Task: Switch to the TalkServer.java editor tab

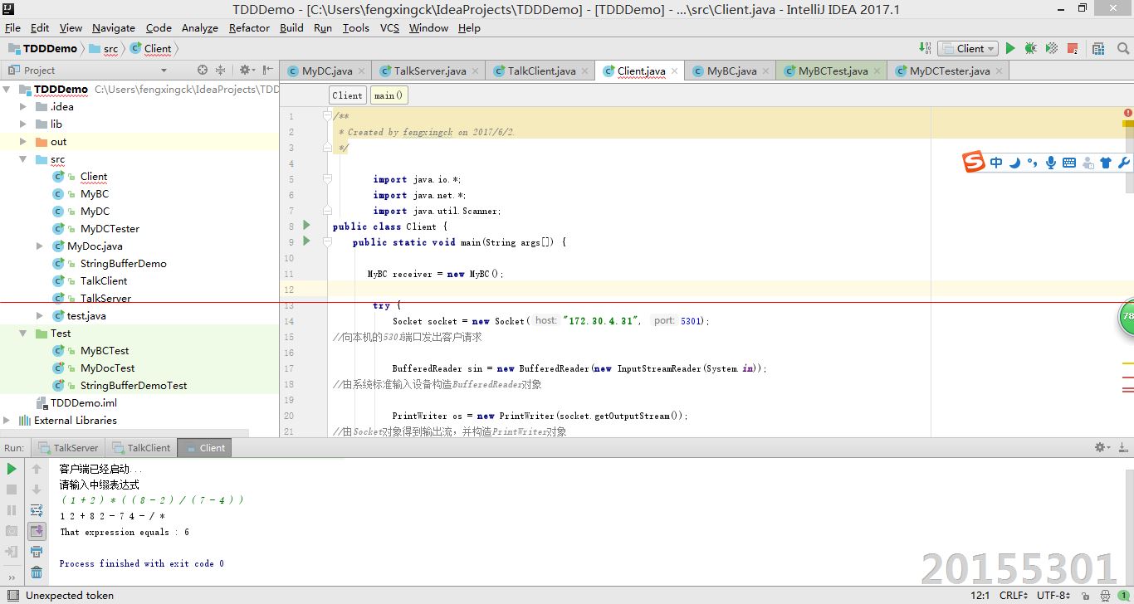Action: pyautogui.click(x=428, y=71)
